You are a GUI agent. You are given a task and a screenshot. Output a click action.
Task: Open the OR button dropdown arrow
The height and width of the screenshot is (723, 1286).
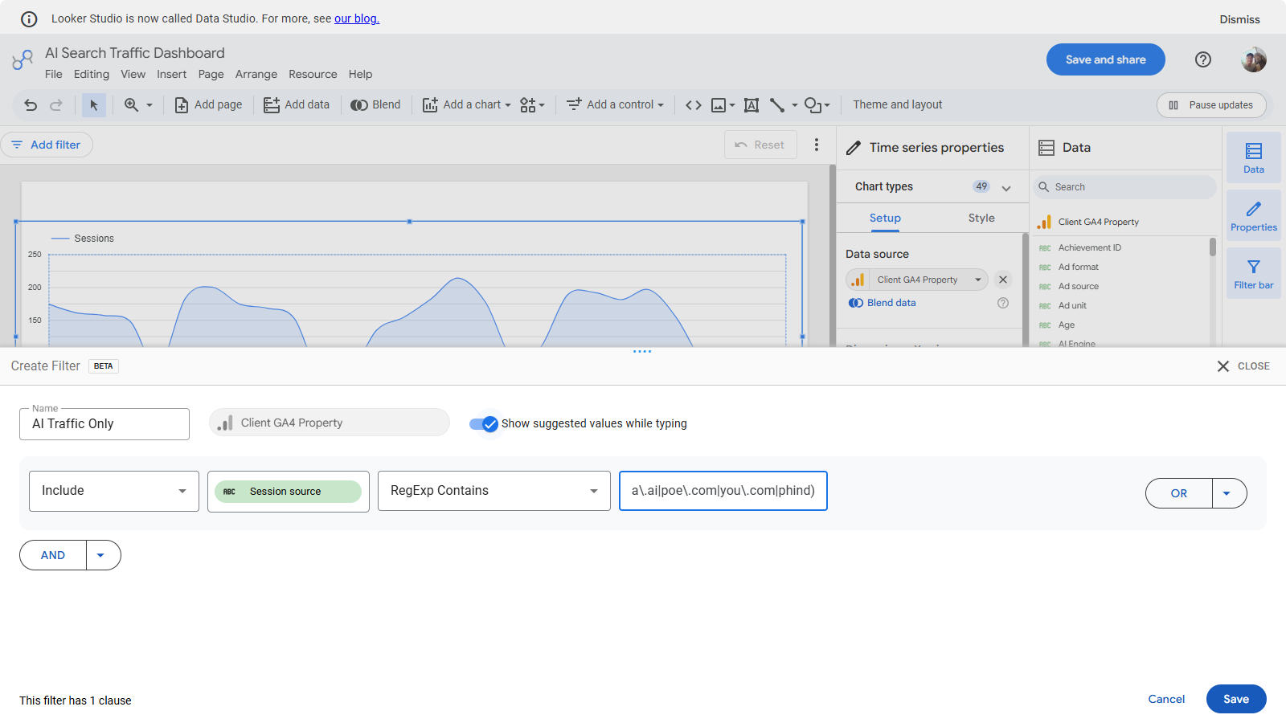pos(1227,493)
